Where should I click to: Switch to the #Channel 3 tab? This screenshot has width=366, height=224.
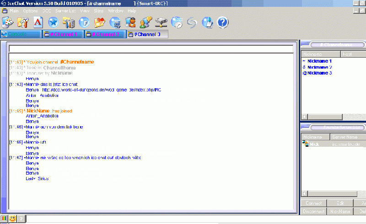[x=147, y=34]
